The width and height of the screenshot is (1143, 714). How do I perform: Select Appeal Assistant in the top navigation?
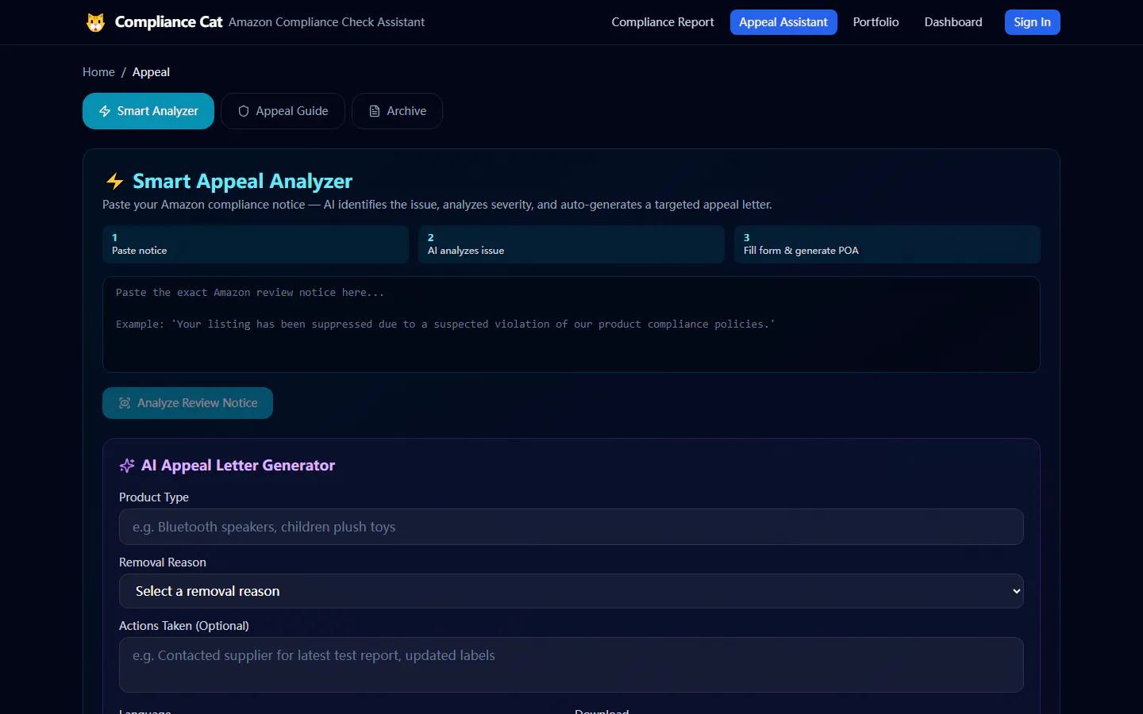click(783, 22)
